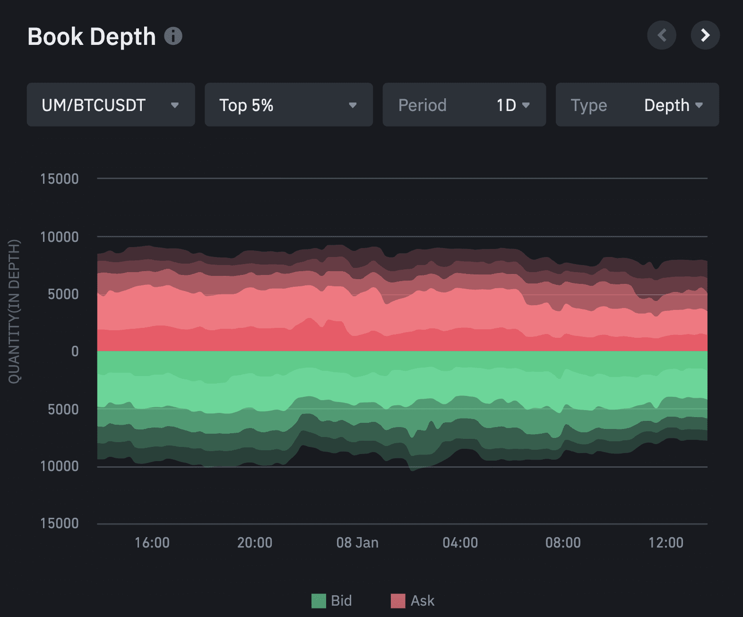Click the 04:00 time axis label
This screenshot has height=617, width=743.
[x=460, y=542]
